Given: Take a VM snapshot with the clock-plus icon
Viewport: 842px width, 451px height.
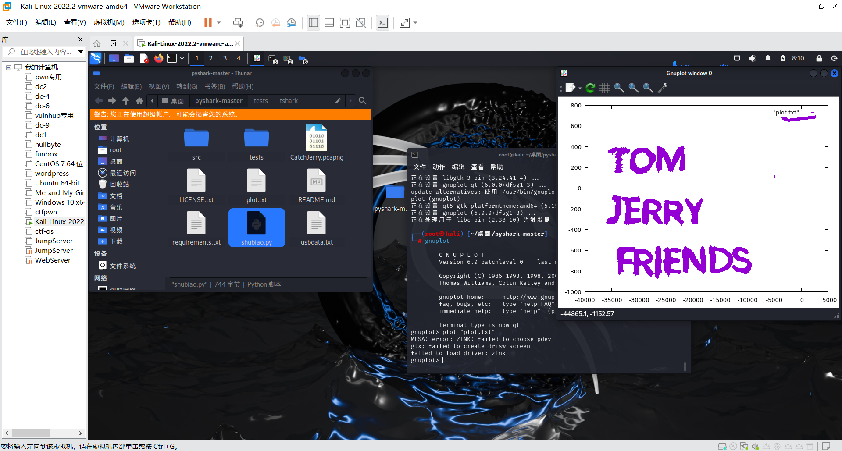Looking at the screenshot, I should point(260,22).
